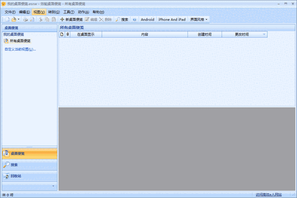Screen dimensions: 297x198
Task: Create a new desktop note with 新桌面便笺
Action: pos(71,19)
